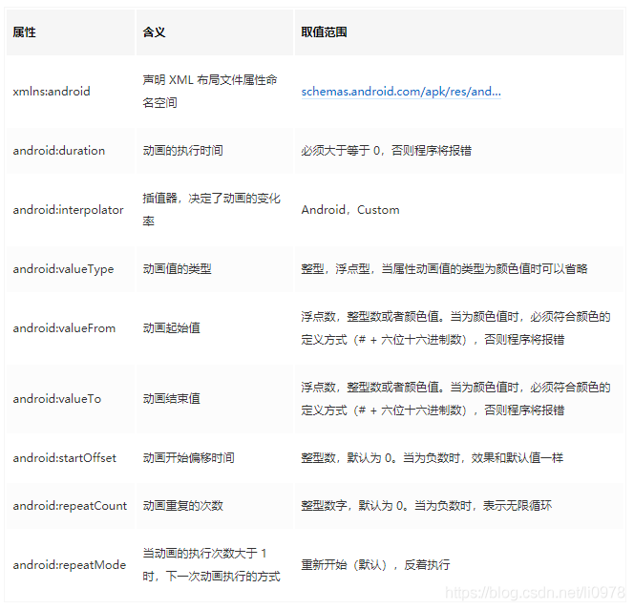The width and height of the screenshot is (634, 610).
Task: Click the 整型数，默认为 0 startOffset description
Action: [432, 457]
